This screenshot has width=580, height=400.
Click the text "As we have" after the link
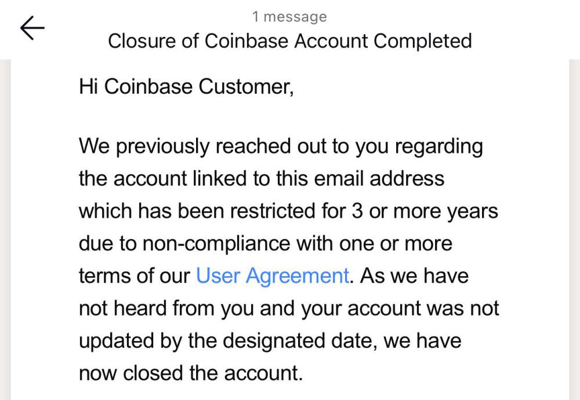pos(414,276)
